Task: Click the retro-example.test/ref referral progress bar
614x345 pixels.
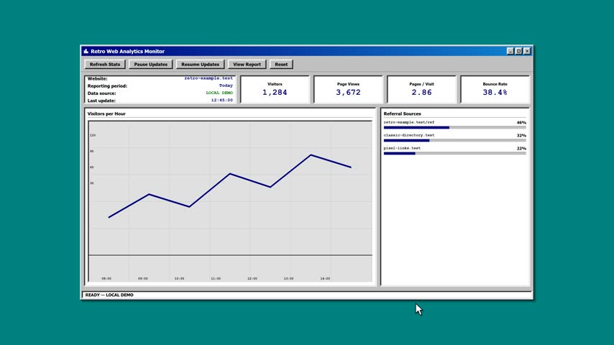Action: pos(454,128)
